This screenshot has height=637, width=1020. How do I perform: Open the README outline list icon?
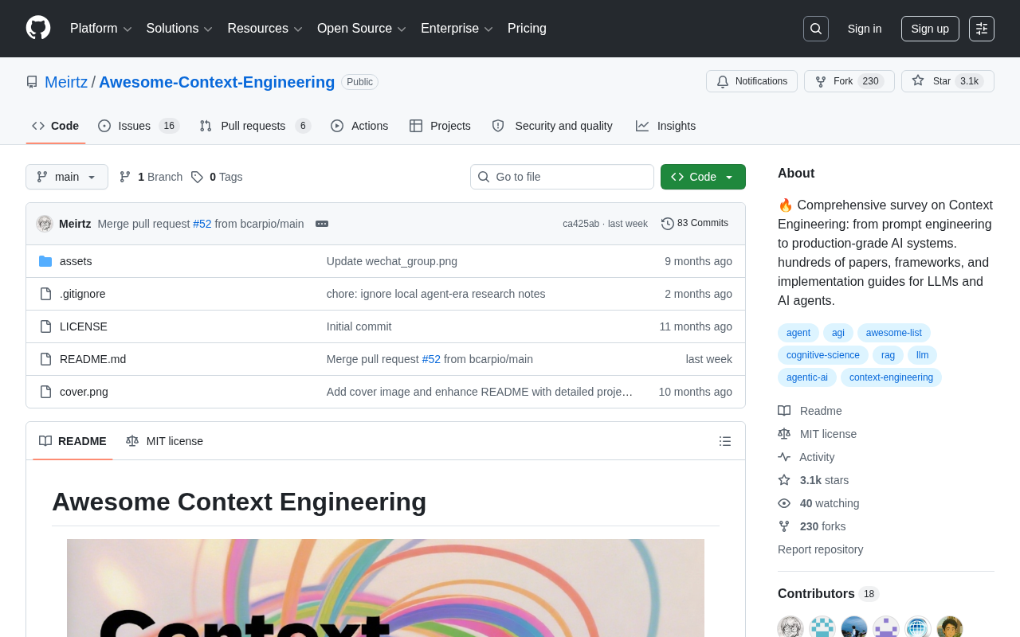pyautogui.click(x=725, y=441)
